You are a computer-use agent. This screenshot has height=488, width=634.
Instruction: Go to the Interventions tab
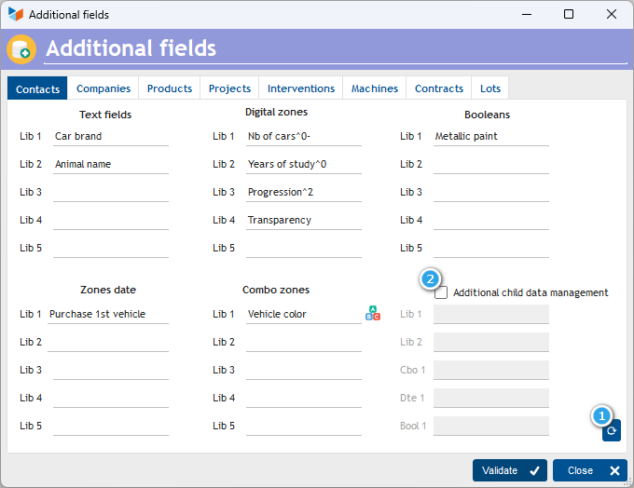pos(300,88)
